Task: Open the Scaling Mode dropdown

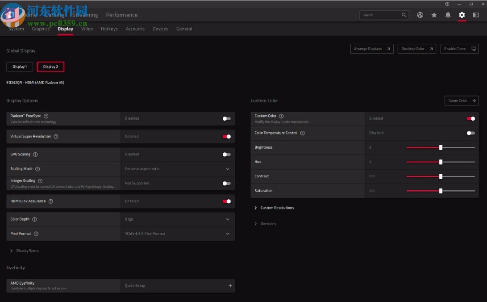Action: 228,169
